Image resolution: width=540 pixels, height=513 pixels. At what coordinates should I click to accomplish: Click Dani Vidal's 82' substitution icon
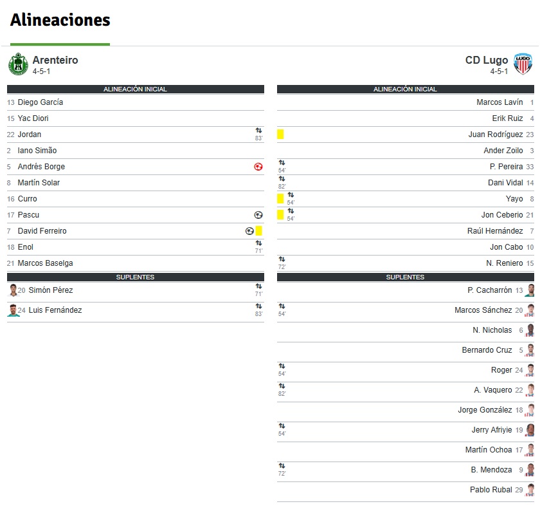tap(282, 178)
